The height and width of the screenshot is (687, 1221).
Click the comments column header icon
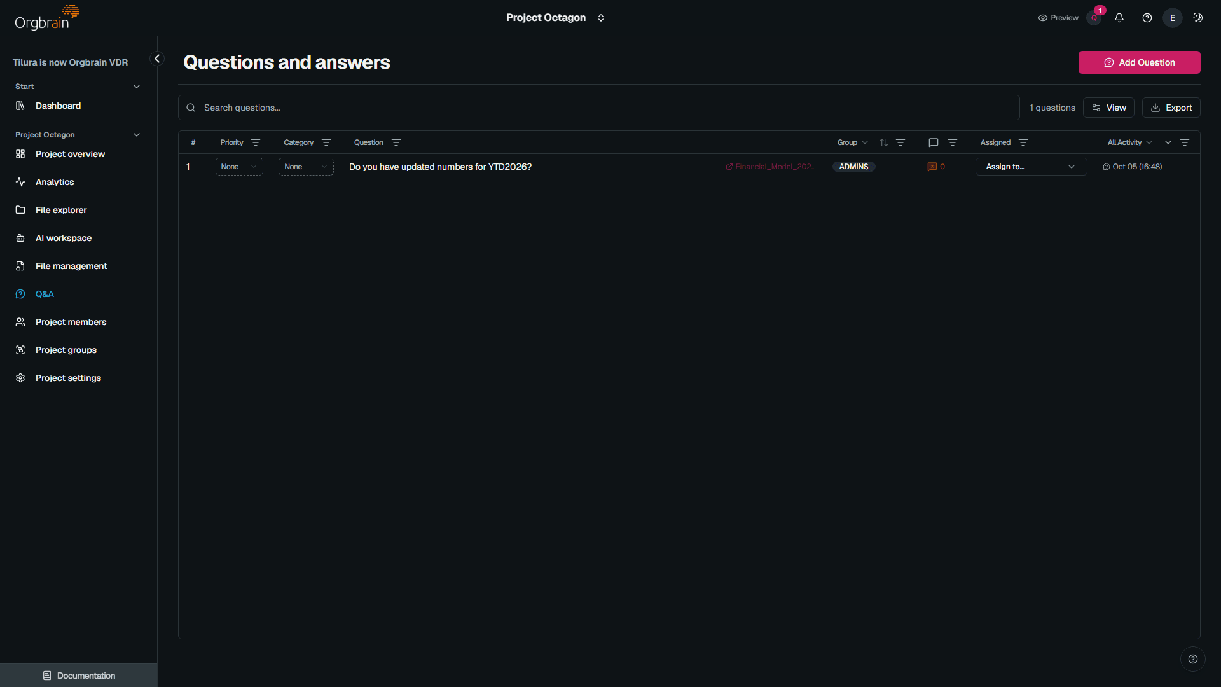point(934,142)
